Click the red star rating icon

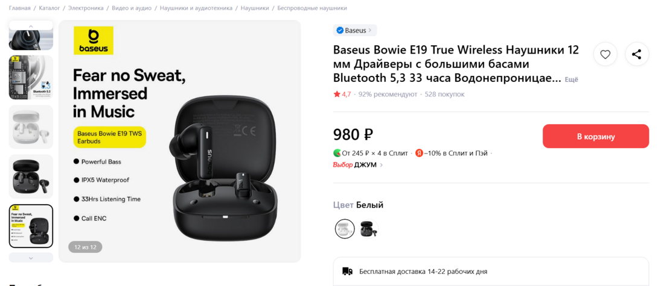[x=337, y=94]
